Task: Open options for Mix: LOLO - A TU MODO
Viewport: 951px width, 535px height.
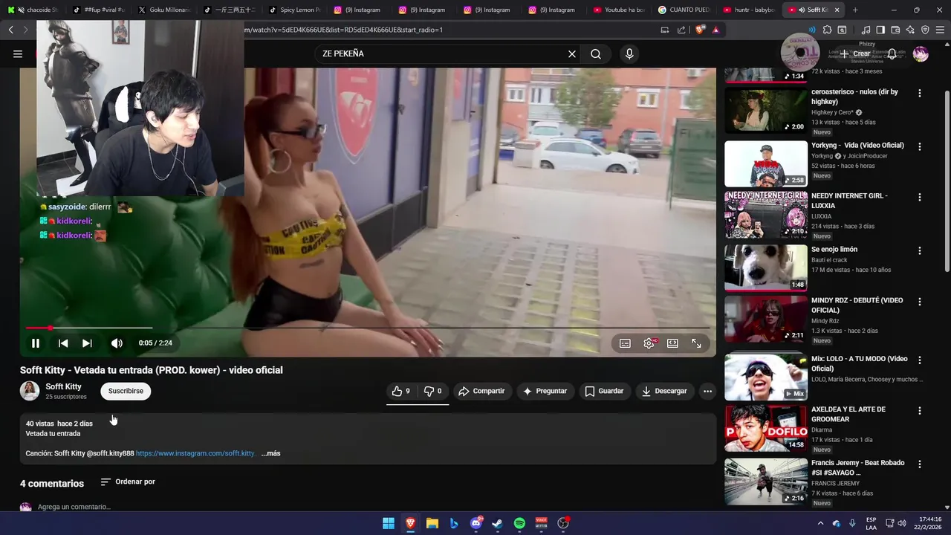Action: click(x=920, y=360)
